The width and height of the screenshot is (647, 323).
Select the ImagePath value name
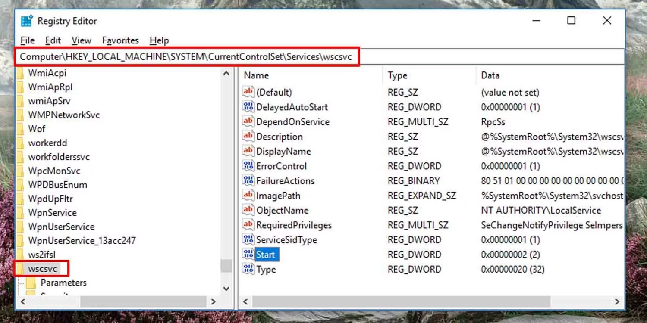(x=278, y=196)
